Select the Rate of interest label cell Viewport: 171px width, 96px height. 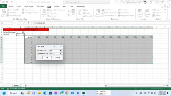tap(10, 32)
